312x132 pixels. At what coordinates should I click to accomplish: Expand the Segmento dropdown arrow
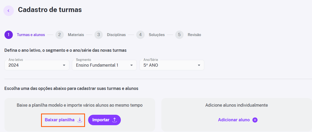tap(131, 65)
